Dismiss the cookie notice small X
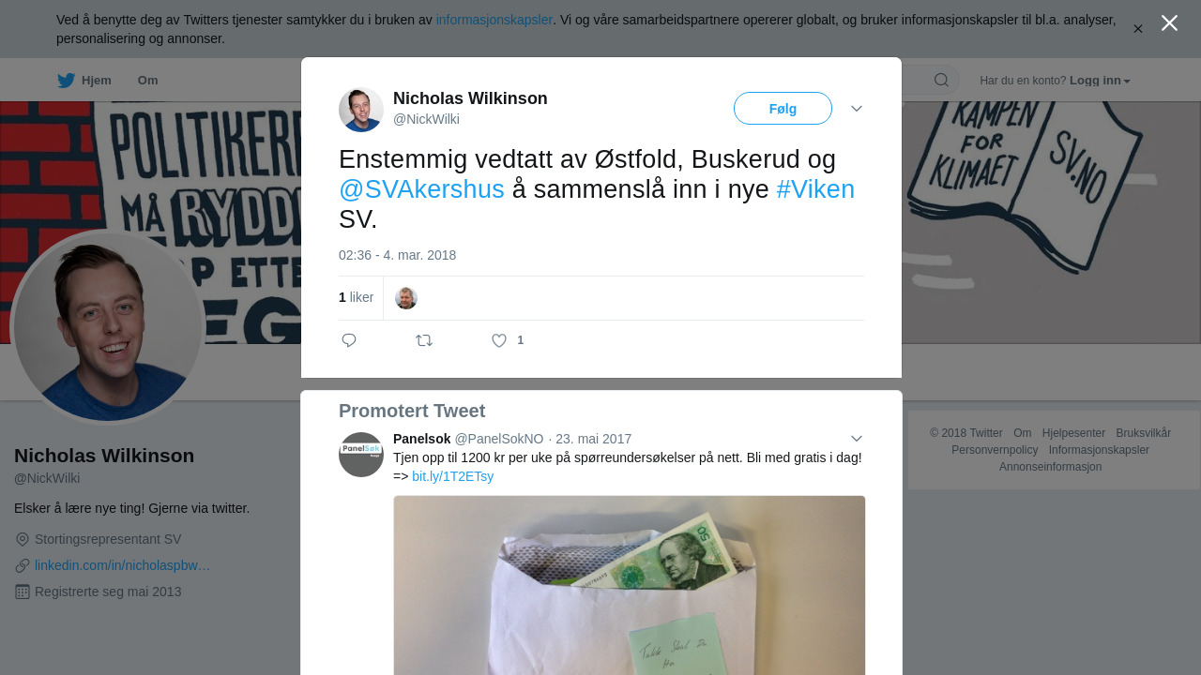This screenshot has width=1201, height=675. coord(1138,29)
